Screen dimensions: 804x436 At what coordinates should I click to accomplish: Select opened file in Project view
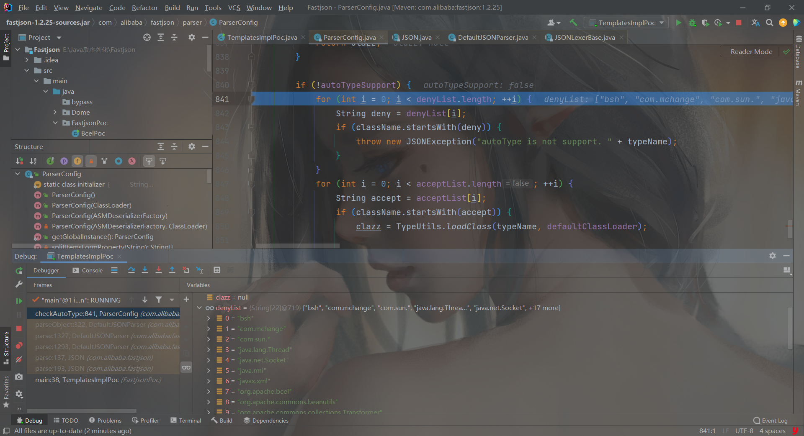pos(147,37)
